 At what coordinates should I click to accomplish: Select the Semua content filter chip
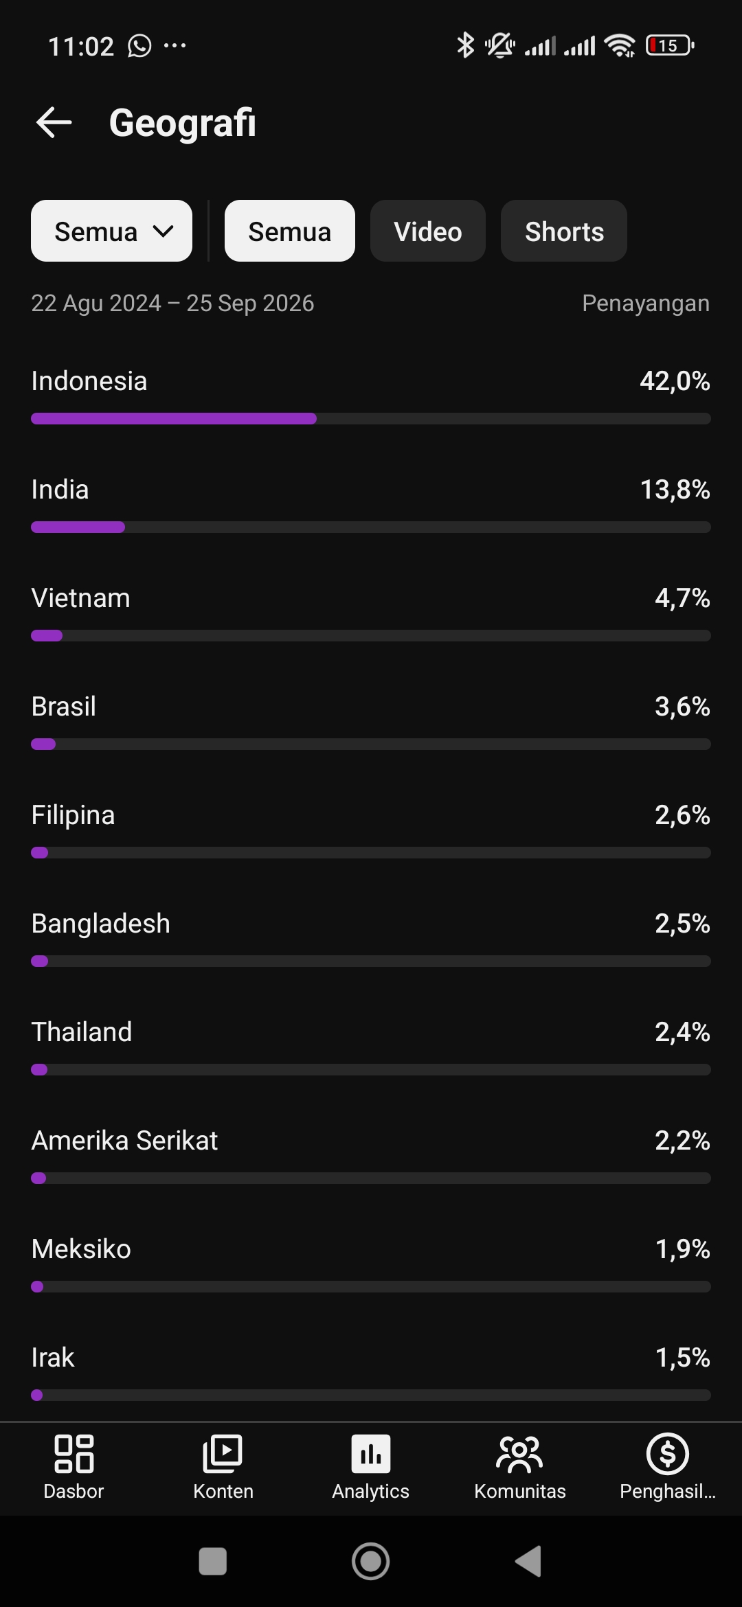point(290,231)
